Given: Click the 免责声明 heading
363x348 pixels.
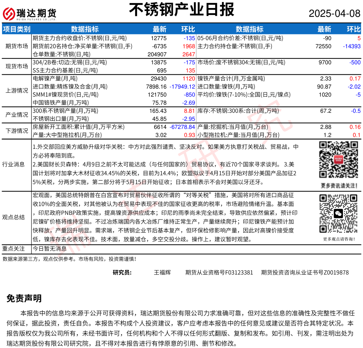Looking at the screenshot, I should point(24,299).
